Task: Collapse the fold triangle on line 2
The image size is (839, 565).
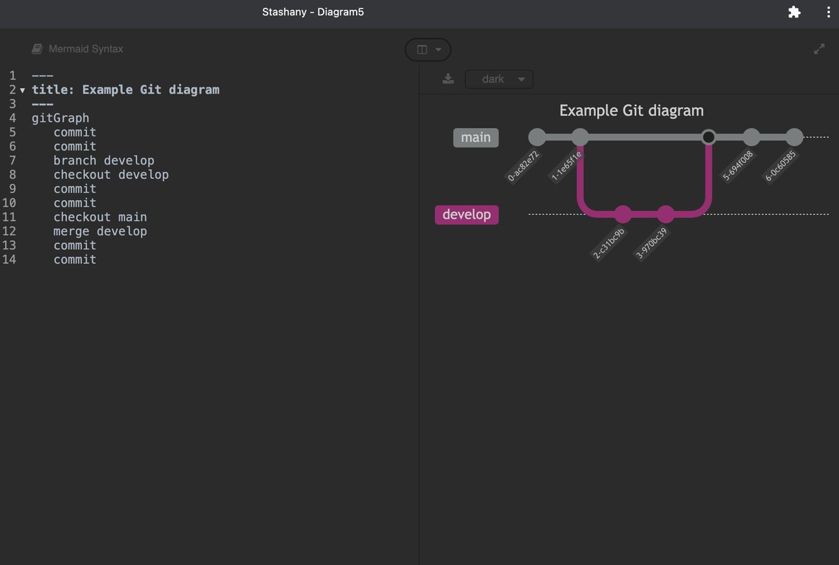Action: click(x=22, y=90)
